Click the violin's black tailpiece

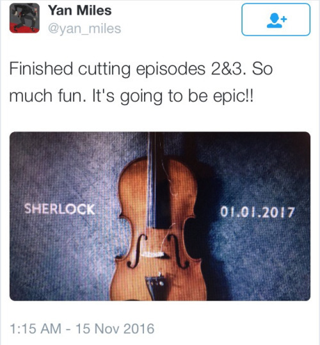point(157,287)
